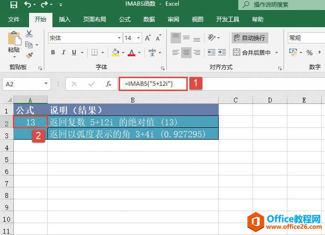
Task: Toggle Center horizontal alignment icon
Action: [x=186, y=52]
